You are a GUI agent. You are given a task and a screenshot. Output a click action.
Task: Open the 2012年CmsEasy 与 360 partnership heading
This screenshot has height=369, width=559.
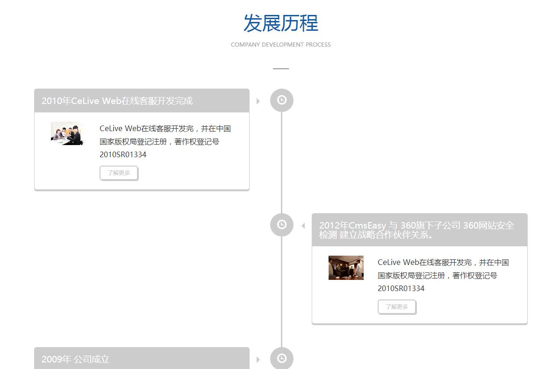pos(416,230)
